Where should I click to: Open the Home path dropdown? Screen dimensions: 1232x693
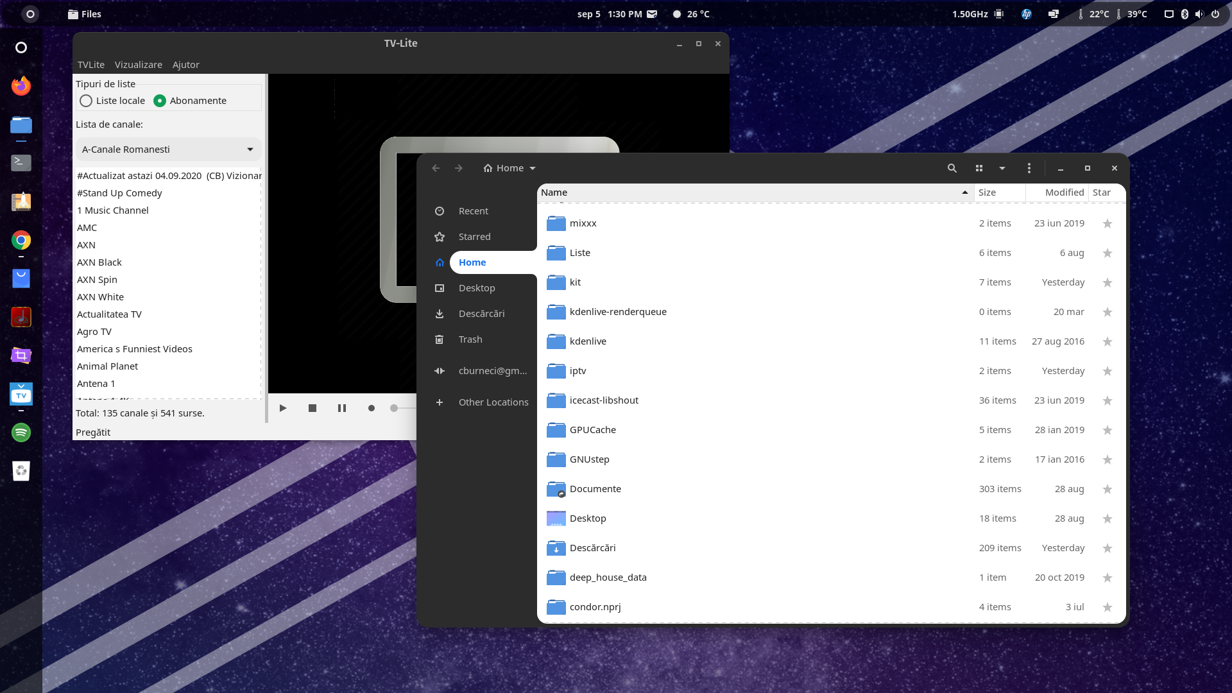pyautogui.click(x=509, y=168)
